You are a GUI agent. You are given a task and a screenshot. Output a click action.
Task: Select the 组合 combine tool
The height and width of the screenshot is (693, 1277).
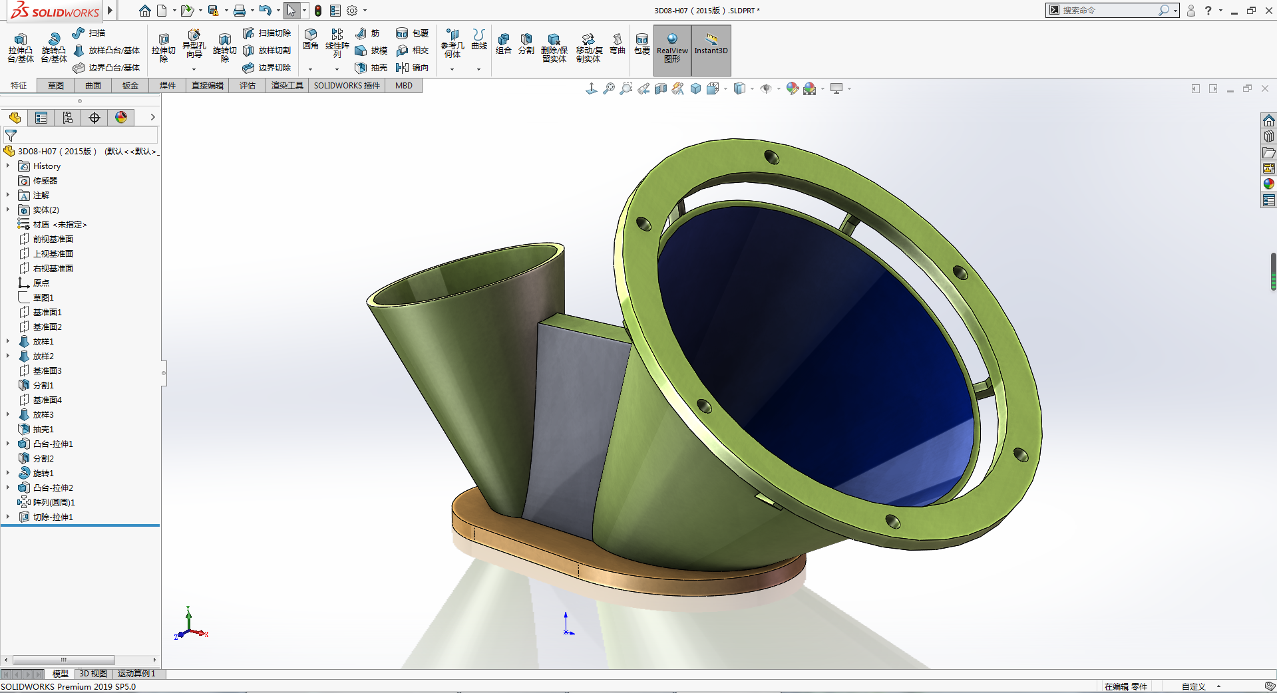pyautogui.click(x=504, y=44)
